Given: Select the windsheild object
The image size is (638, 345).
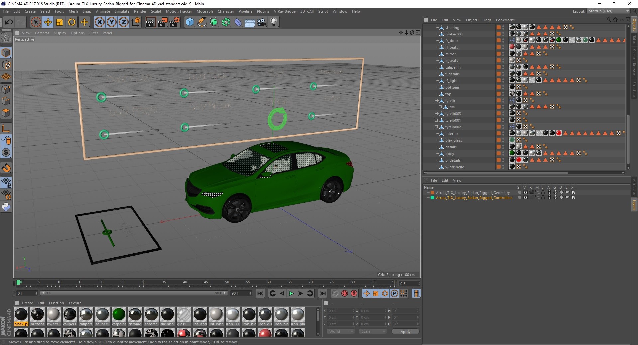Looking at the screenshot, I should (455, 167).
